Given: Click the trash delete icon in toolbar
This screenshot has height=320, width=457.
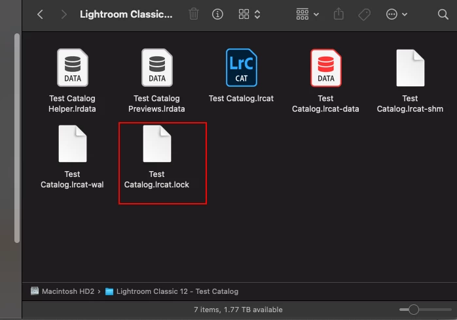Looking at the screenshot, I should 194,14.
